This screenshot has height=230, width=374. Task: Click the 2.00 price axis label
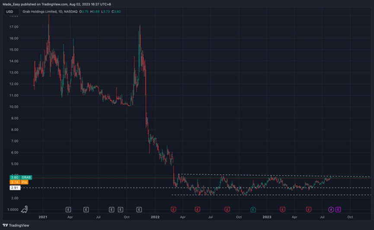pos(15,198)
